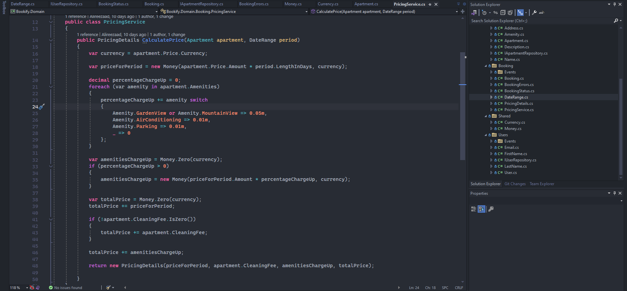
Task: Switch to the Apartment.cs tab
Action: (366, 4)
